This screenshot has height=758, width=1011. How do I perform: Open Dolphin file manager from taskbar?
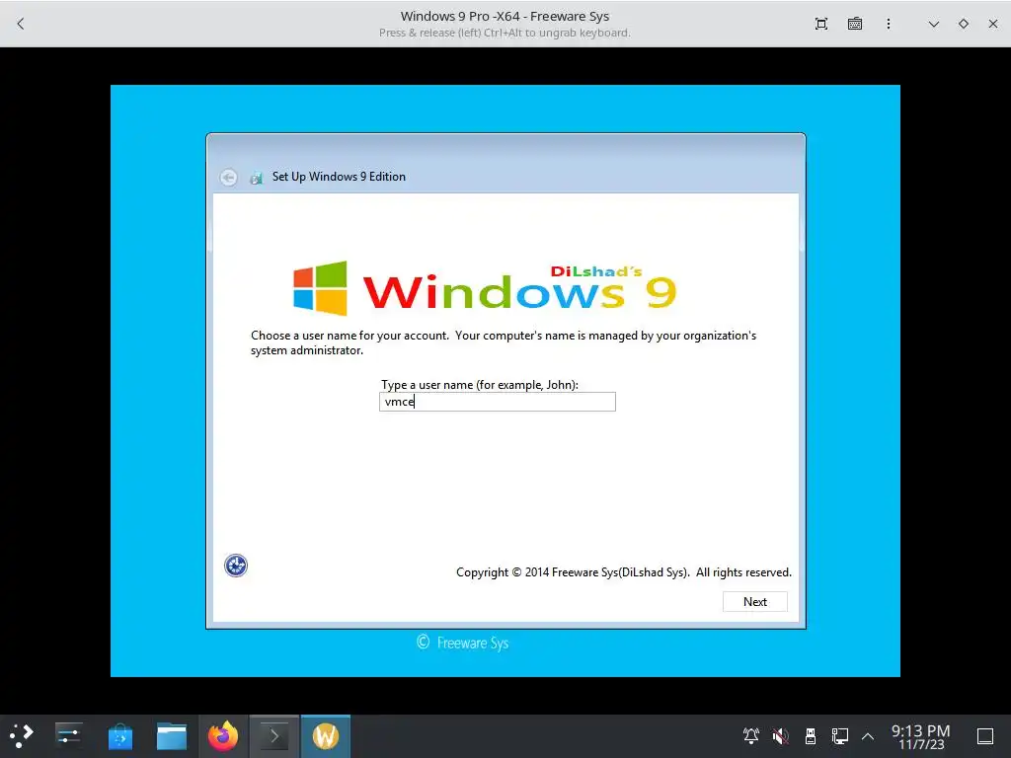[172, 735]
